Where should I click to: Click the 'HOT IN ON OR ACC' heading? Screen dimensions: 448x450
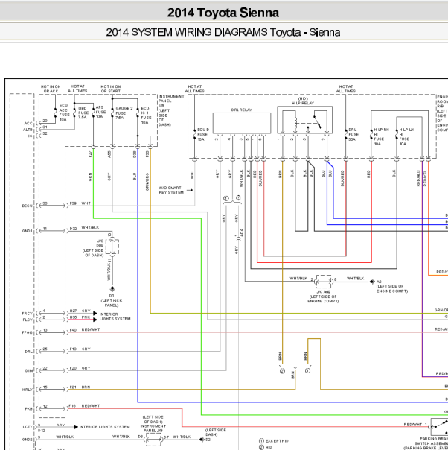tap(51, 89)
